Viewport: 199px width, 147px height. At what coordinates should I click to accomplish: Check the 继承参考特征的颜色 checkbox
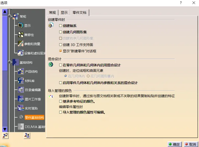pyautogui.click(x=60, y=101)
